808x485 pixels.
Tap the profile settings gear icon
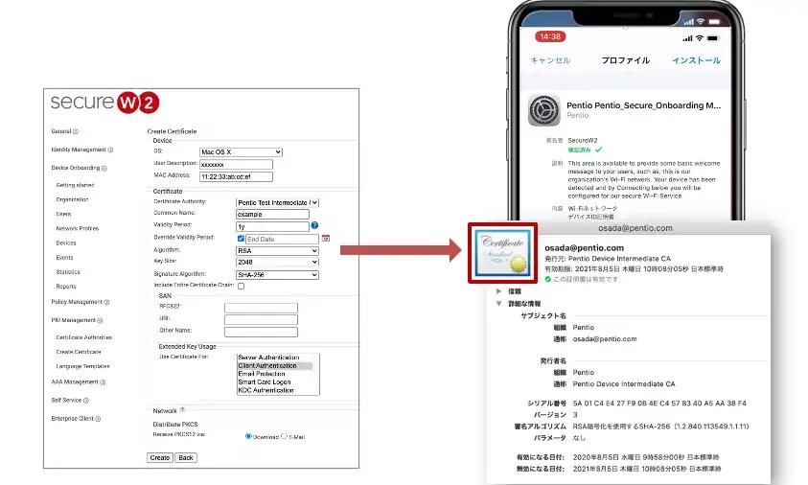pos(545,110)
